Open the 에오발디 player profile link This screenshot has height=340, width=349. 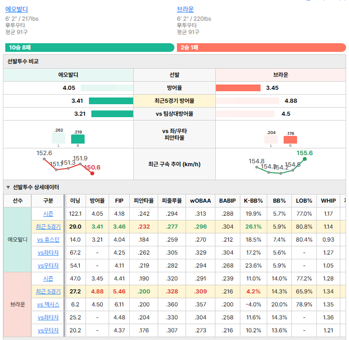tap(17, 9)
